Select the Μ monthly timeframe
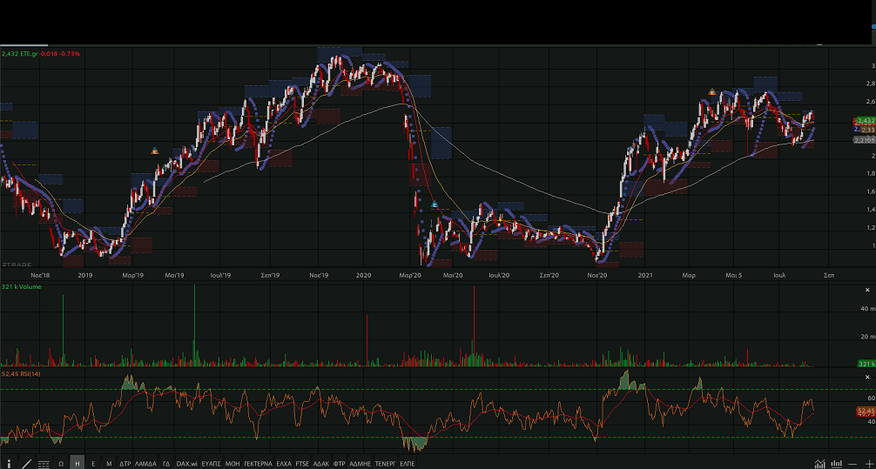Image resolution: width=876 pixels, height=469 pixels. (109, 464)
